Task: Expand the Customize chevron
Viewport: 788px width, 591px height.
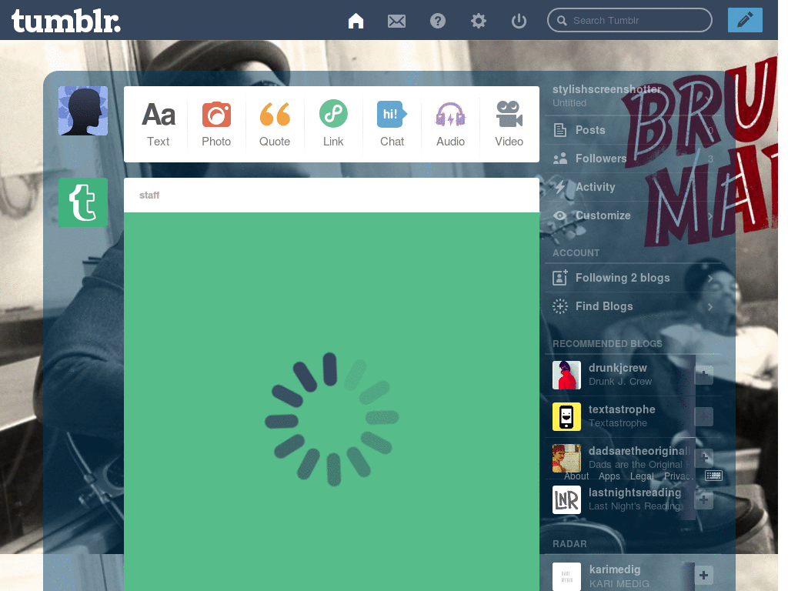Action: point(710,215)
